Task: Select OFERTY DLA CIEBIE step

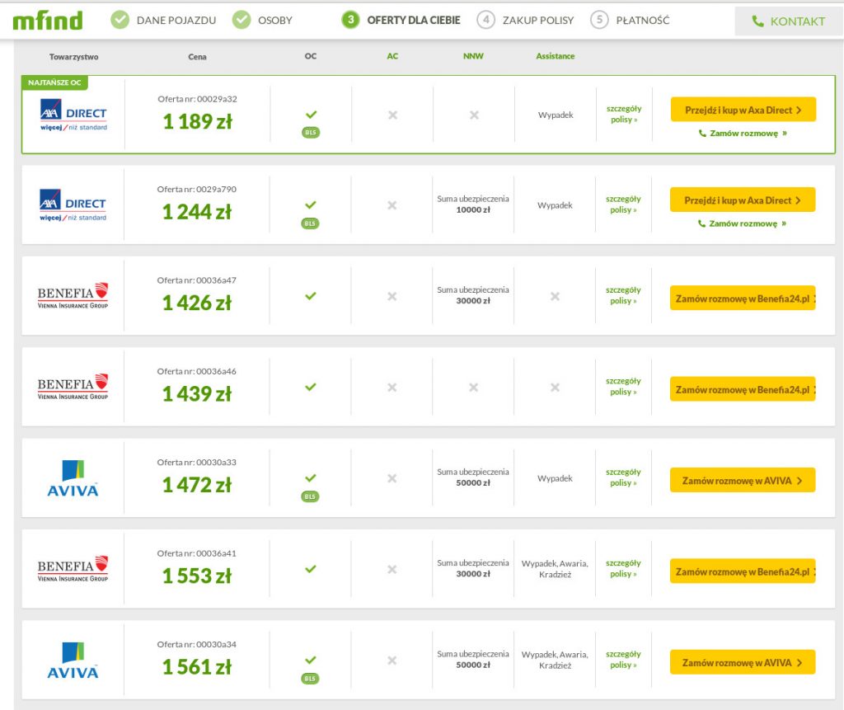Action: click(414, 21)
